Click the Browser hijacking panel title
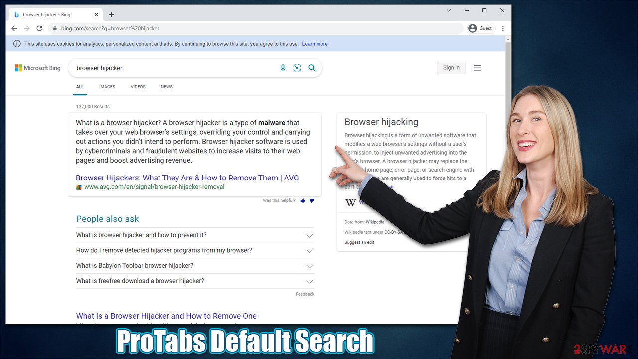This screenshot has width=638, height=359. [x=381, y=122]
